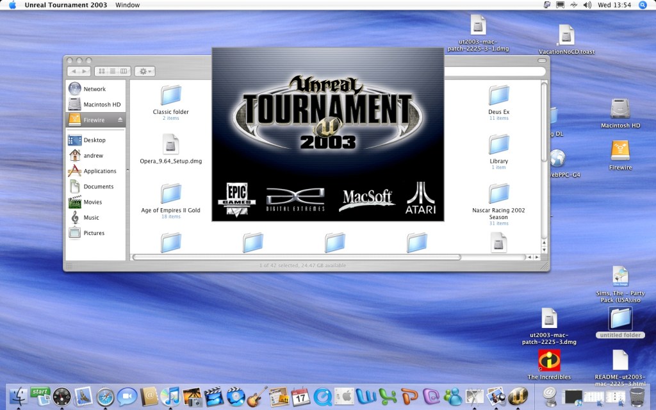Open GarageBand guitar icon in Dock

[x=257, y=397]
